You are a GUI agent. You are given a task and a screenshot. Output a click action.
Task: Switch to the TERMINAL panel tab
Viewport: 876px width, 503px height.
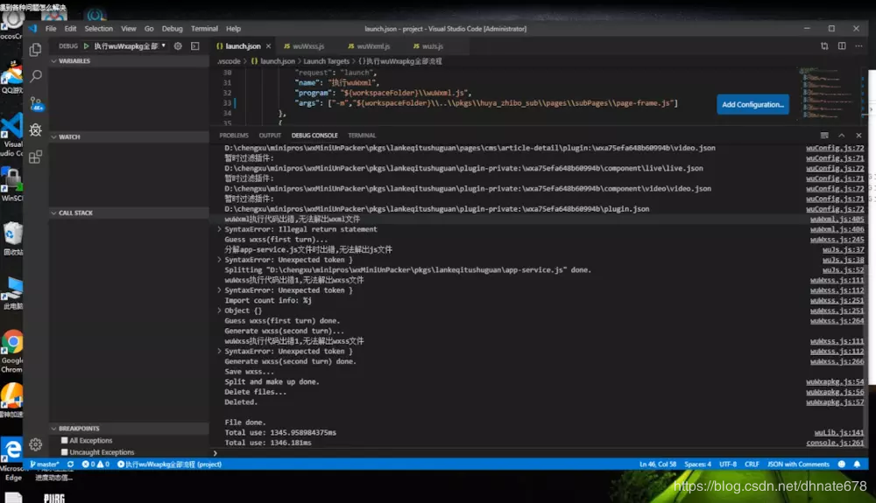click(362, 136)
